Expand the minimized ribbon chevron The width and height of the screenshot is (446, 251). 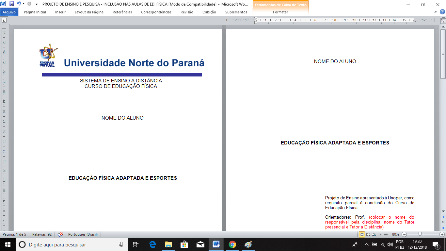tap(436, 12)
